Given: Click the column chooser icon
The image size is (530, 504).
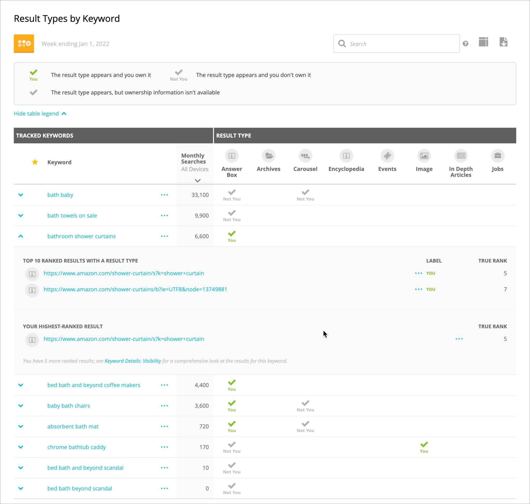Looking at the screenshot, I should tap(483, 42).
